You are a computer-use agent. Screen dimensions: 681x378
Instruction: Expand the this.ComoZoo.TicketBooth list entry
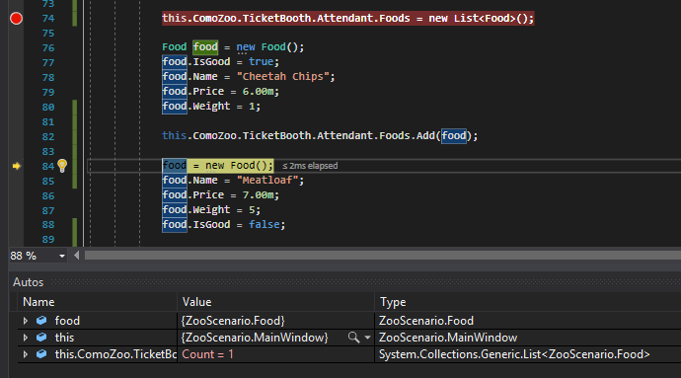(26, 354)
